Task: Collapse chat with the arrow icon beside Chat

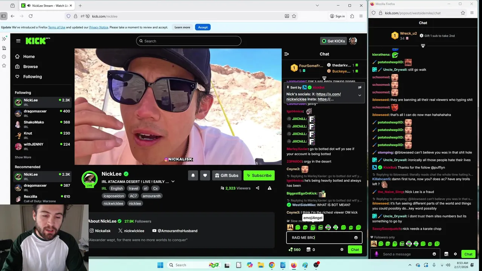Action: (x=287, y=54)
